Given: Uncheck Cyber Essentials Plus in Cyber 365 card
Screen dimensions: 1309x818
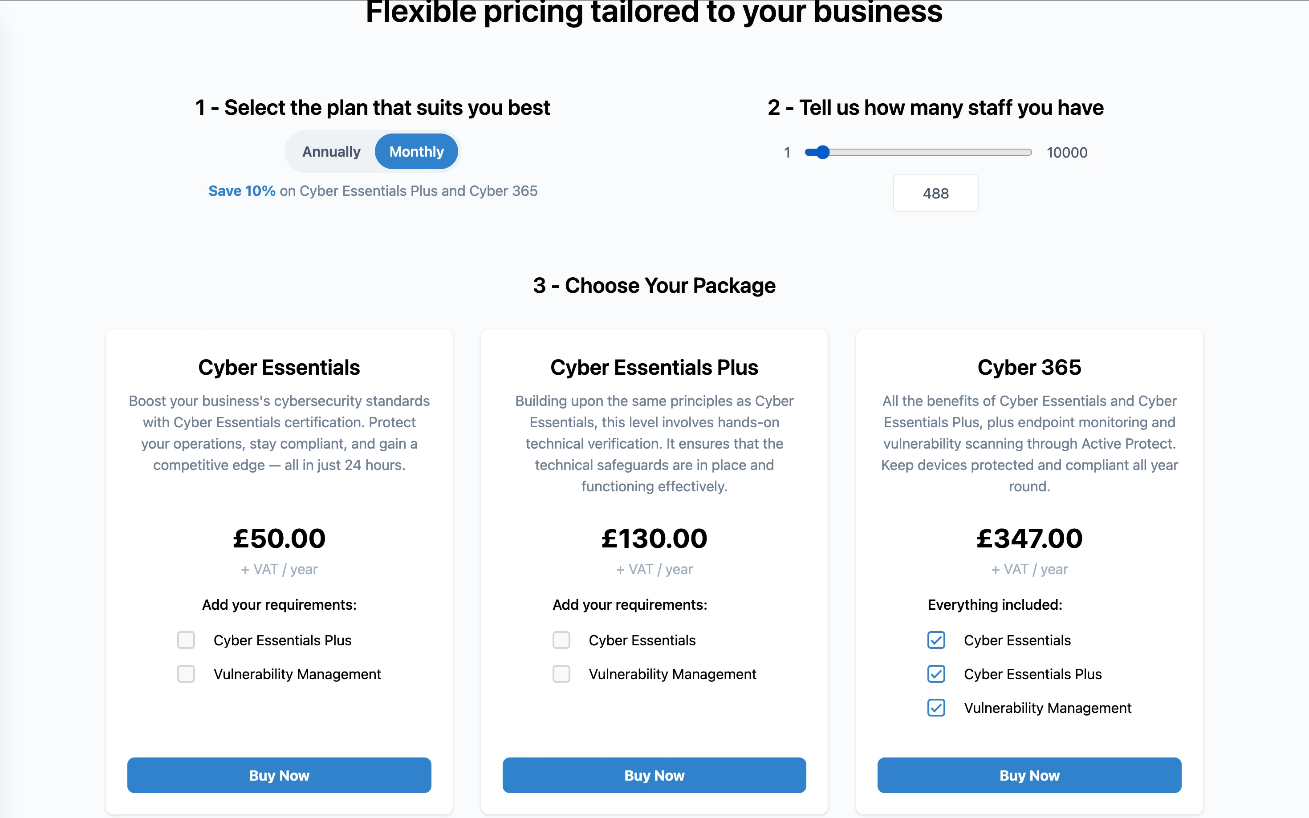Looking at the screenshot, I should [x=936, y=674].
